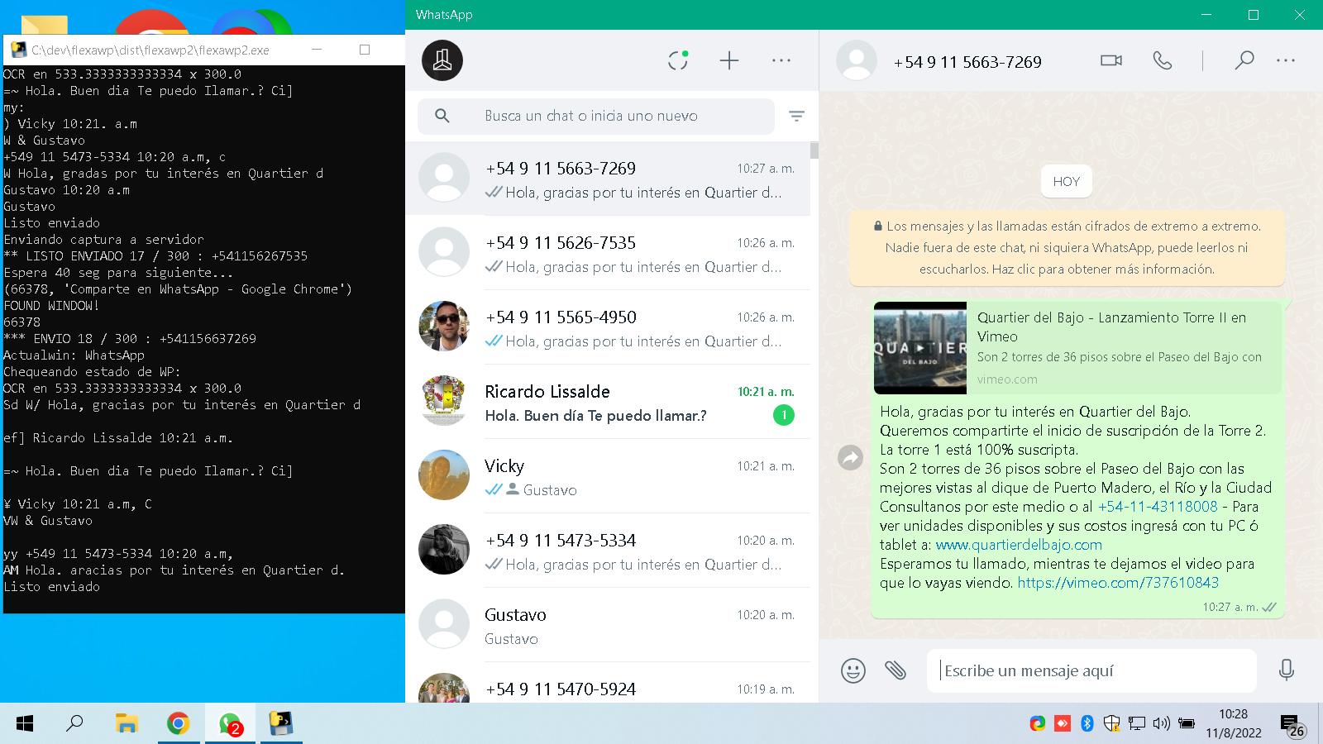Attach a file with the paperclip
Viewport: 1323px width, 744px height.
click(896, 670)
